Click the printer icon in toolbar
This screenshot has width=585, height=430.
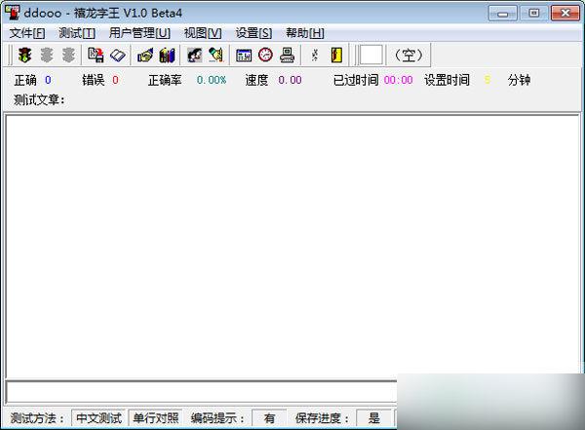pos(288,56)
